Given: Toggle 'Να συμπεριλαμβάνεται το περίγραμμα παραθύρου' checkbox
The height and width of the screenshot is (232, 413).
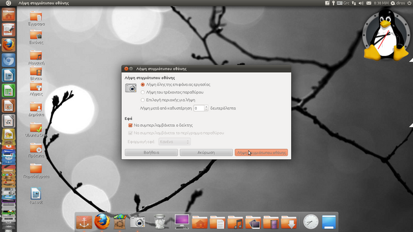Looking at the screenshot, I should click(130, 133).
